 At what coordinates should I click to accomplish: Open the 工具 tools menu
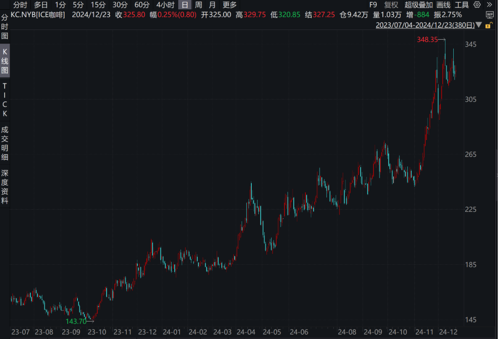(462, 5)
